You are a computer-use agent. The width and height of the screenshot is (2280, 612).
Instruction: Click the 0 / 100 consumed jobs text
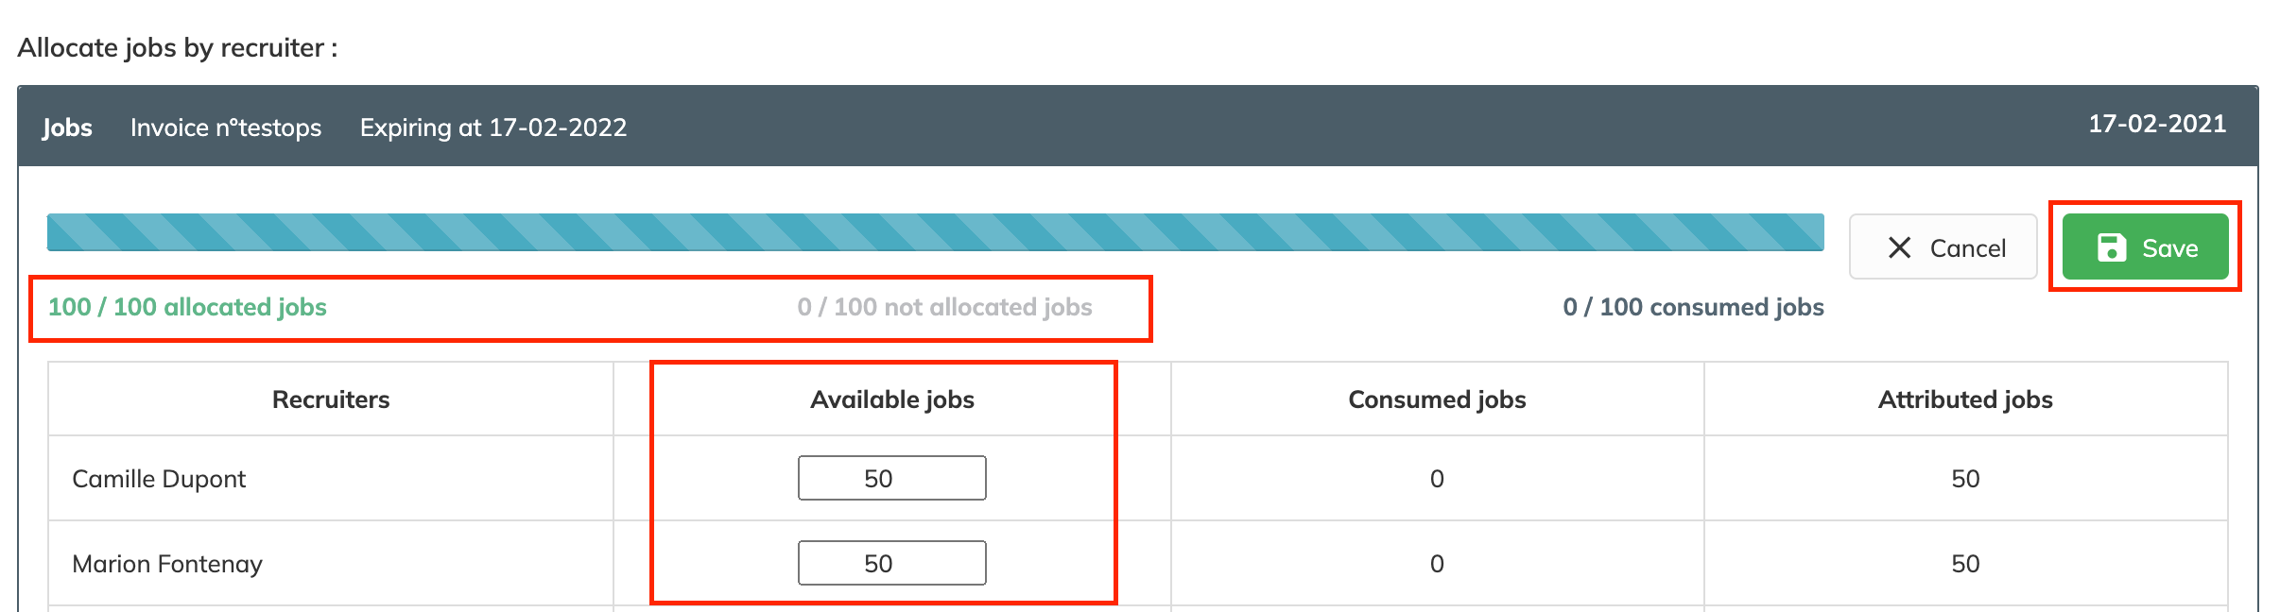click(1693, 307)
